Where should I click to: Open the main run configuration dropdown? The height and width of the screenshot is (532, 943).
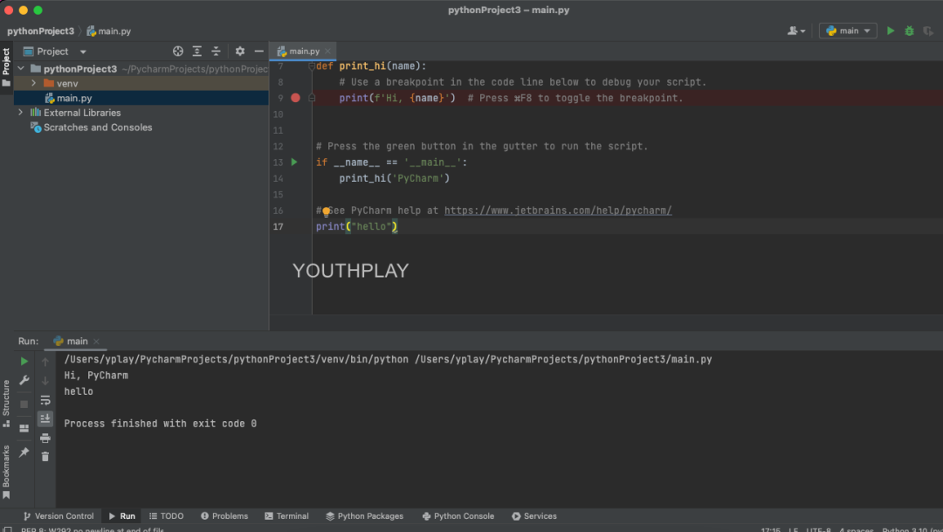[x=848, y=31]
